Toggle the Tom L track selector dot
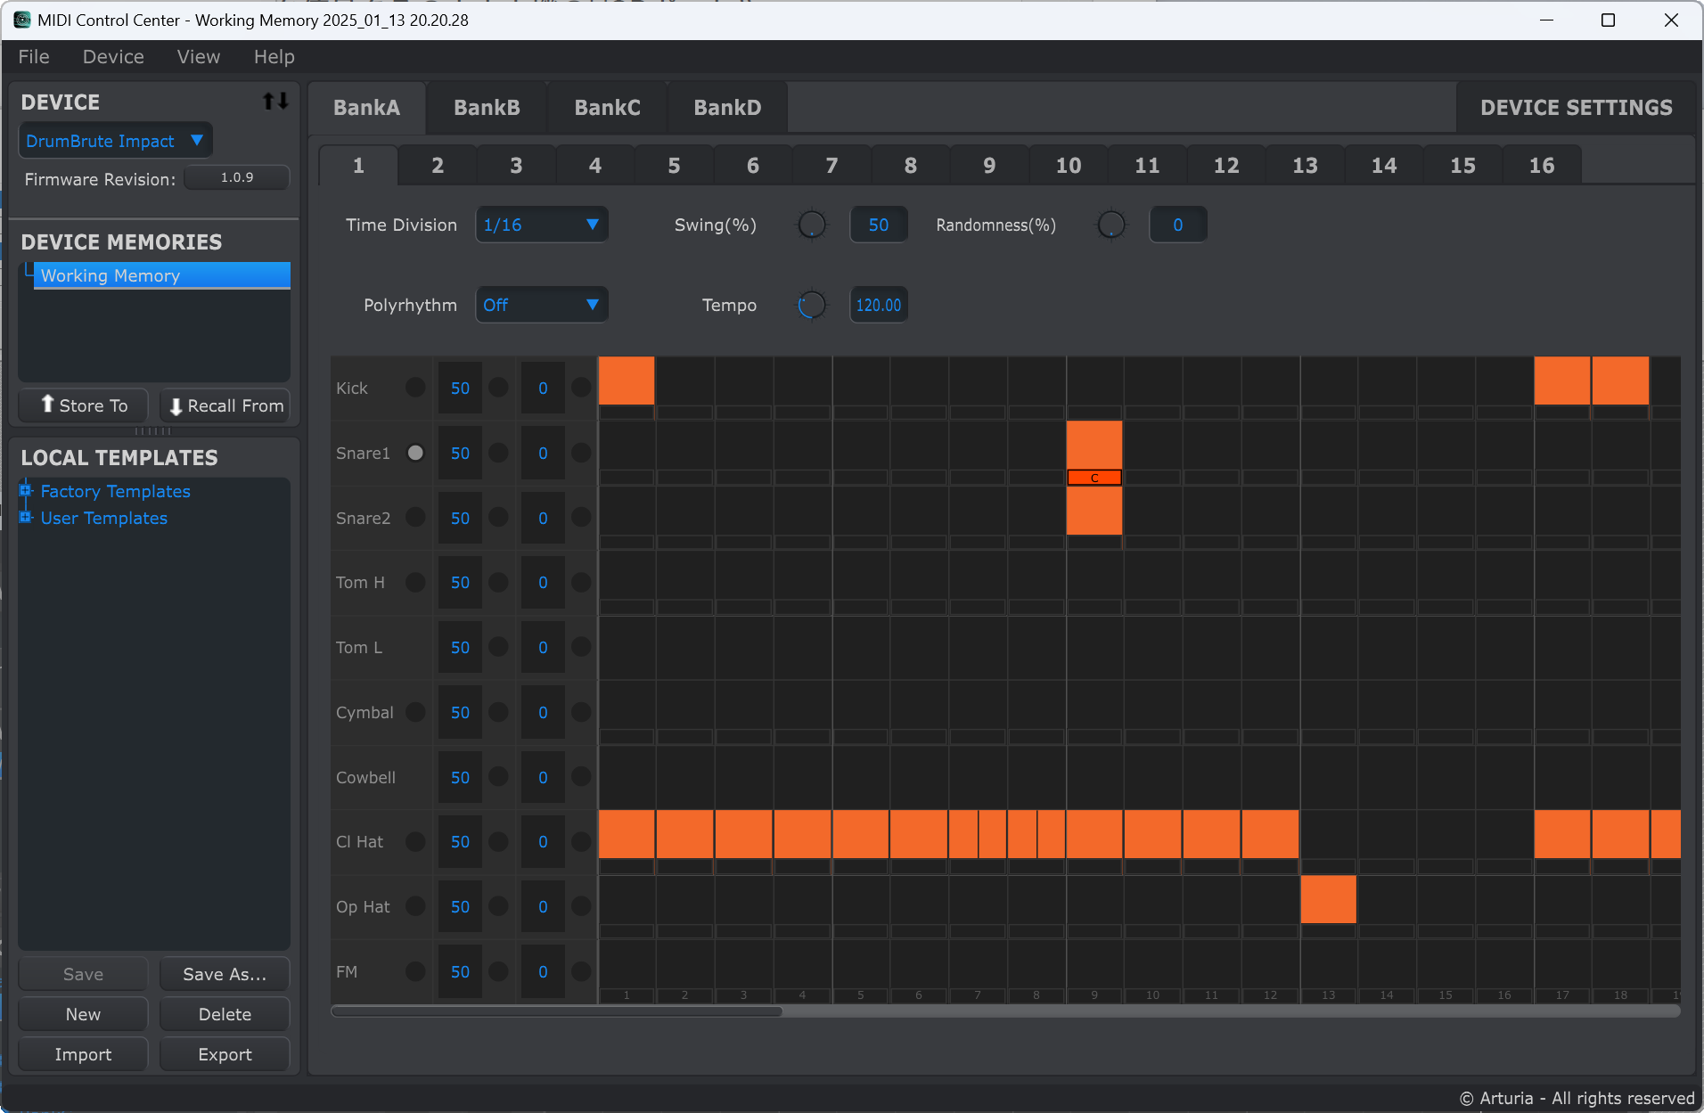Screen dimensions: 1704x1113 coord(415,647)
